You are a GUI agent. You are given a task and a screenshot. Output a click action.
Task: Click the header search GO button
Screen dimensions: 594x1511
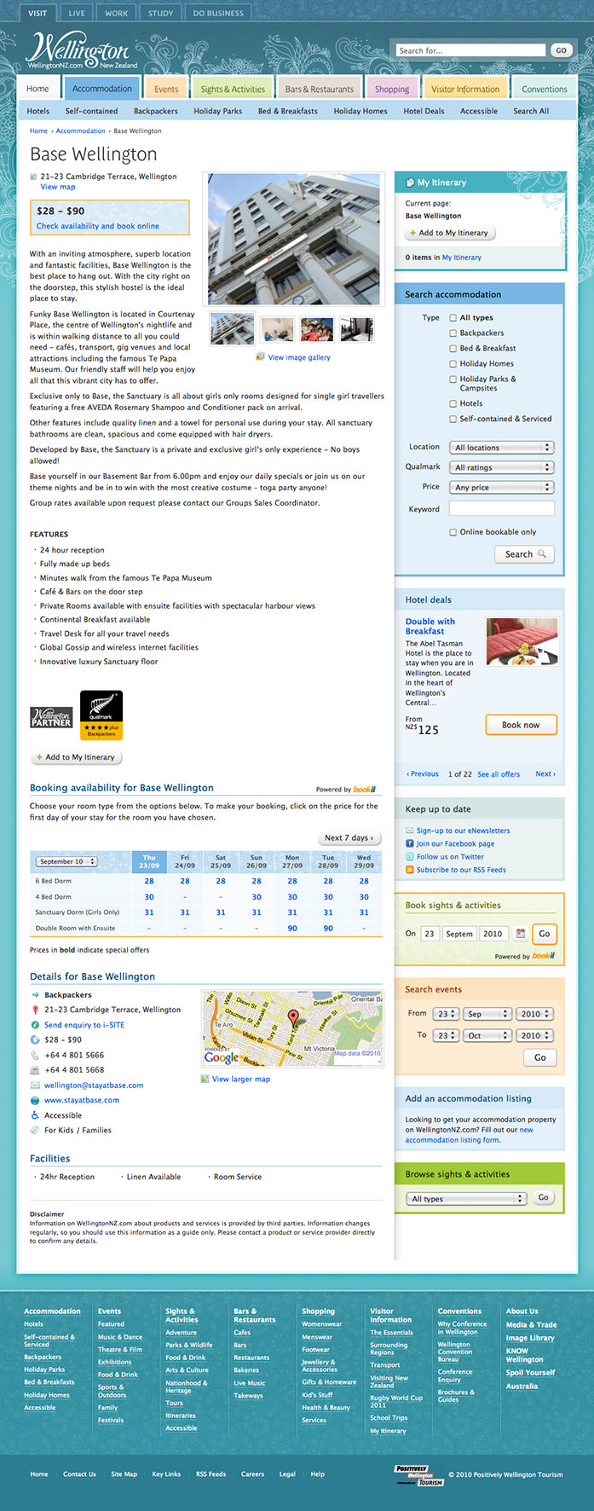(x=561, y=50)
